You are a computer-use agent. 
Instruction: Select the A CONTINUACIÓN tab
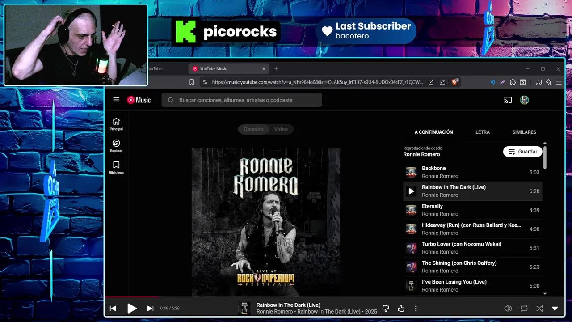(433, 132)
